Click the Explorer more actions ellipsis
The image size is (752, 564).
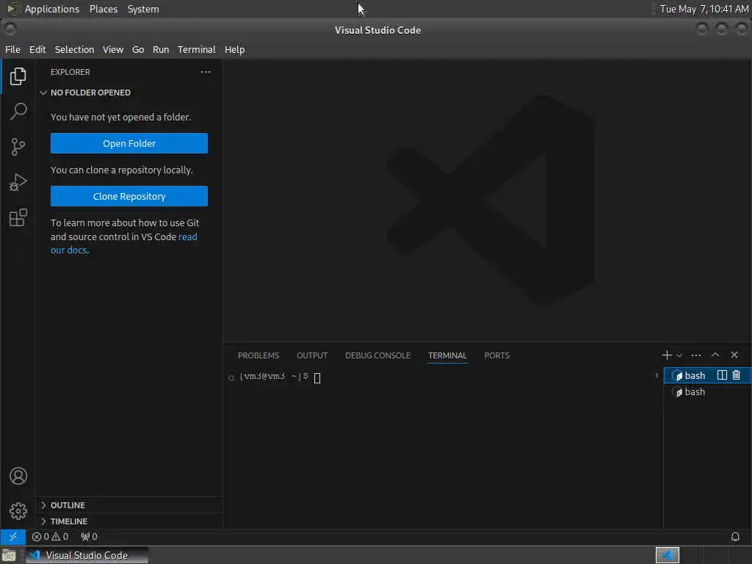206,72
